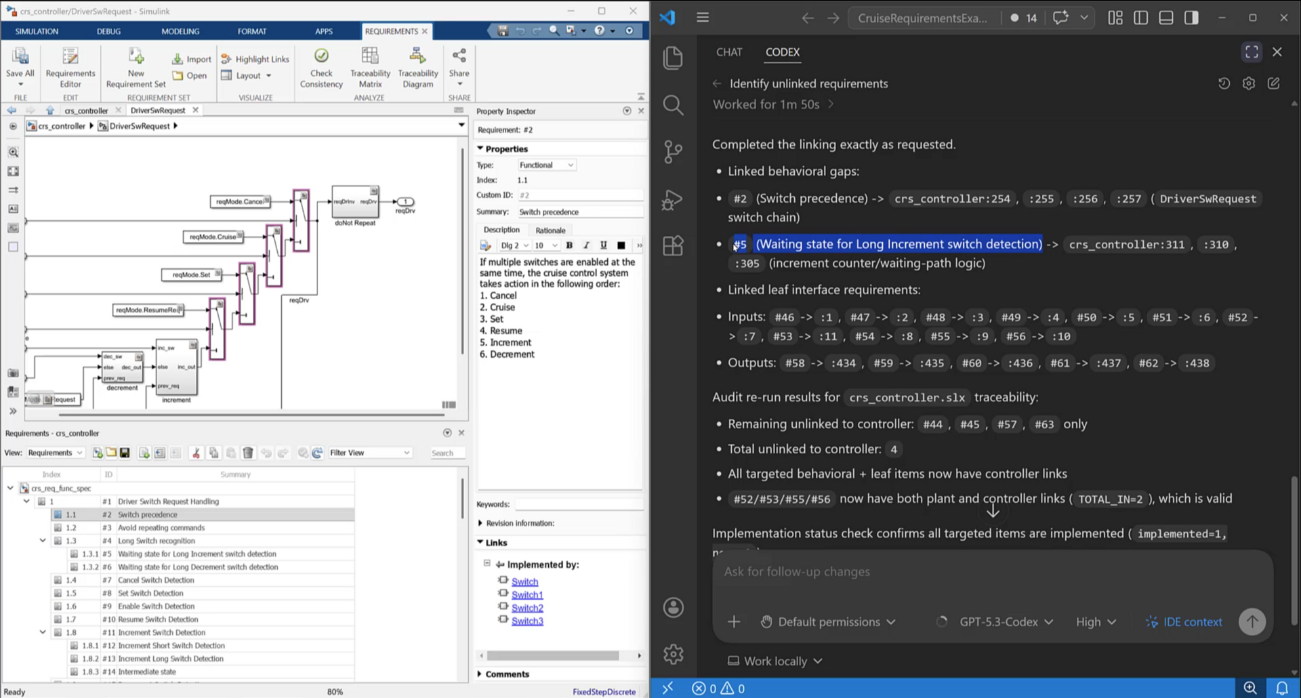Open the Switch3 link
1301x698 pixels.
[527, 621]
